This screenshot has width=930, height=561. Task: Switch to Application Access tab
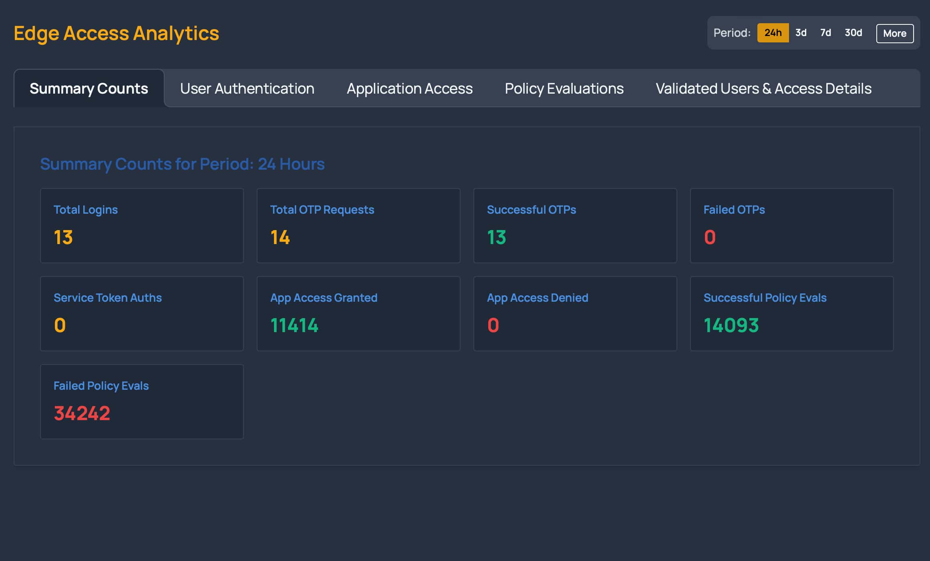[x=409, y=88]
